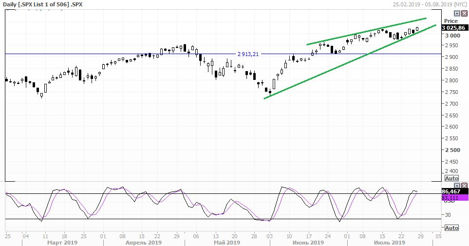The width and height of the screenshot is (469, 246).
Task: Close the stochastic oscillator pane
Action: coord(464,186)
